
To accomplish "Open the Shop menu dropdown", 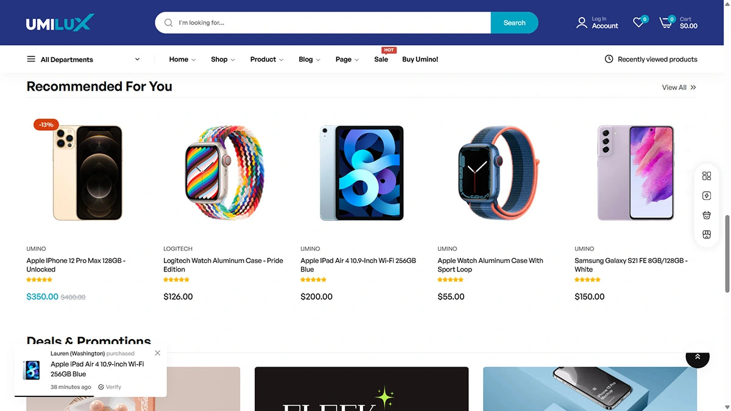I will point(222,60).
